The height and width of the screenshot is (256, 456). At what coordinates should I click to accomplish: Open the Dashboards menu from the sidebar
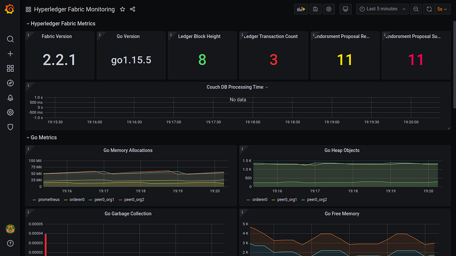[10, 68]
